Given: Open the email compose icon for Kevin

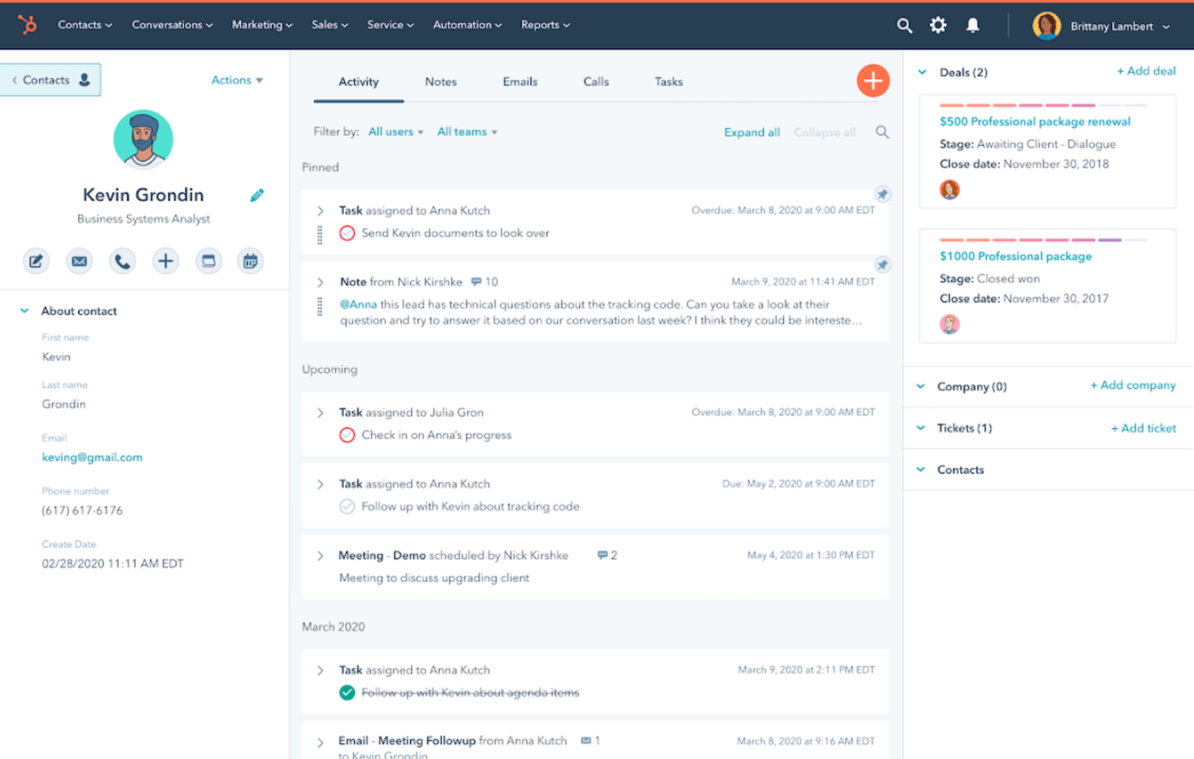Looking at the screenshot, I should (79, 261).
